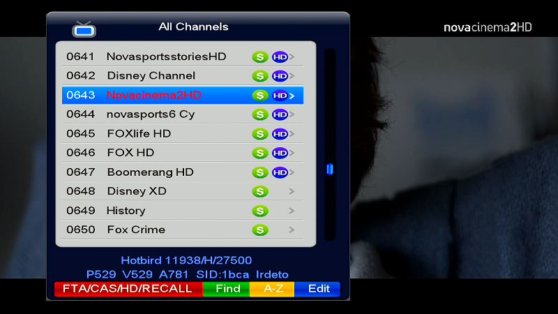Click the blue channel list scrollbar thumb
The image size is (558, 314).
click(x=330, y=169)
